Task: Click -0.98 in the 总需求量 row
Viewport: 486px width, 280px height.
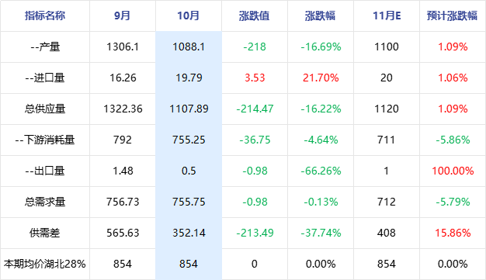Action: coord(255,202)
